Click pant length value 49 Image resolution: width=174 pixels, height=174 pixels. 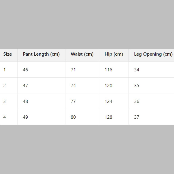coord(25,117)
